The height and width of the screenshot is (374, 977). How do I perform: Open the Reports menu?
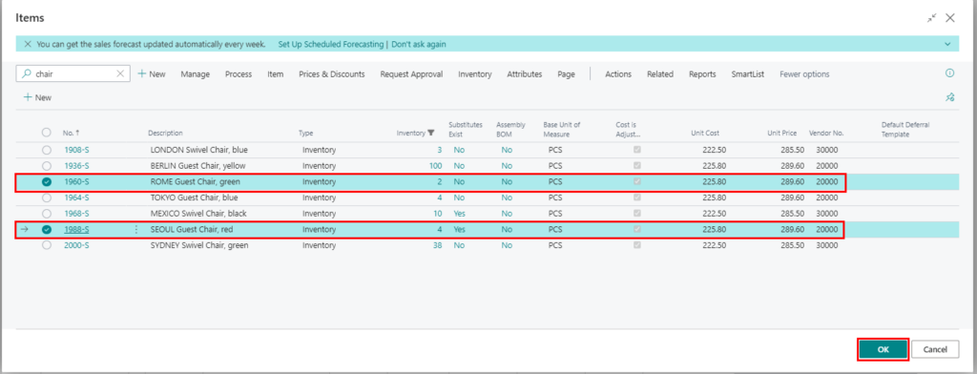point(702,74)
